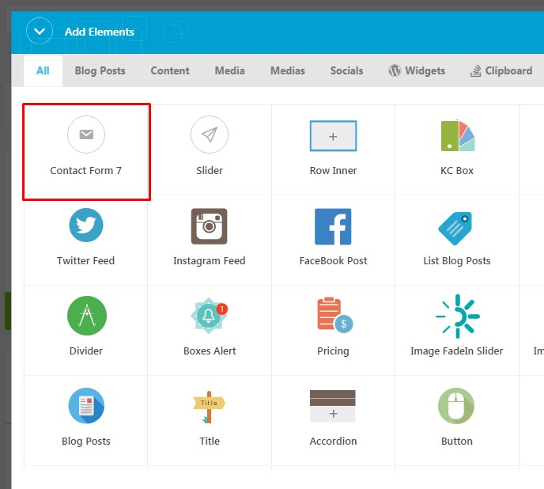Insert a Row Inner element
This screenshot has width=544, height=489.
(333, 136)
